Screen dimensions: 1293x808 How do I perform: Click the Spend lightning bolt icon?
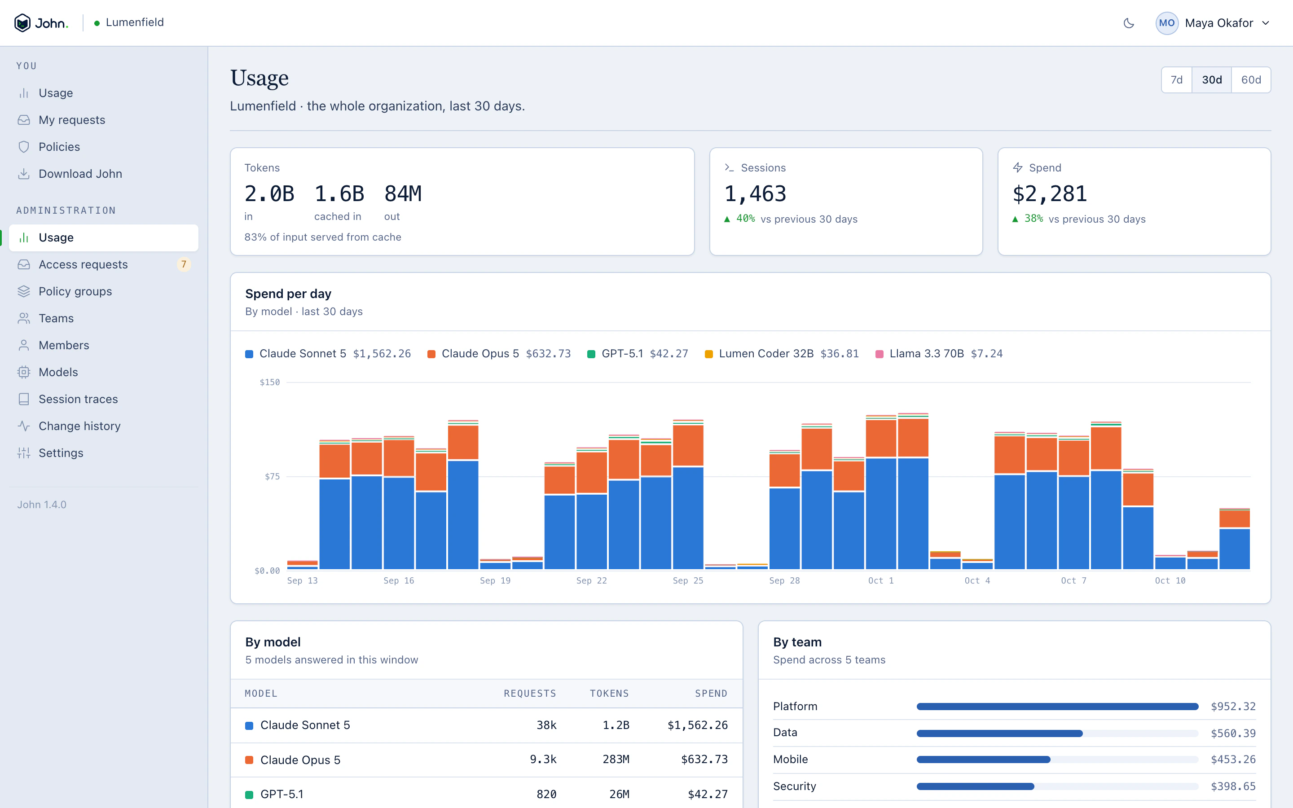(1018, 168)
